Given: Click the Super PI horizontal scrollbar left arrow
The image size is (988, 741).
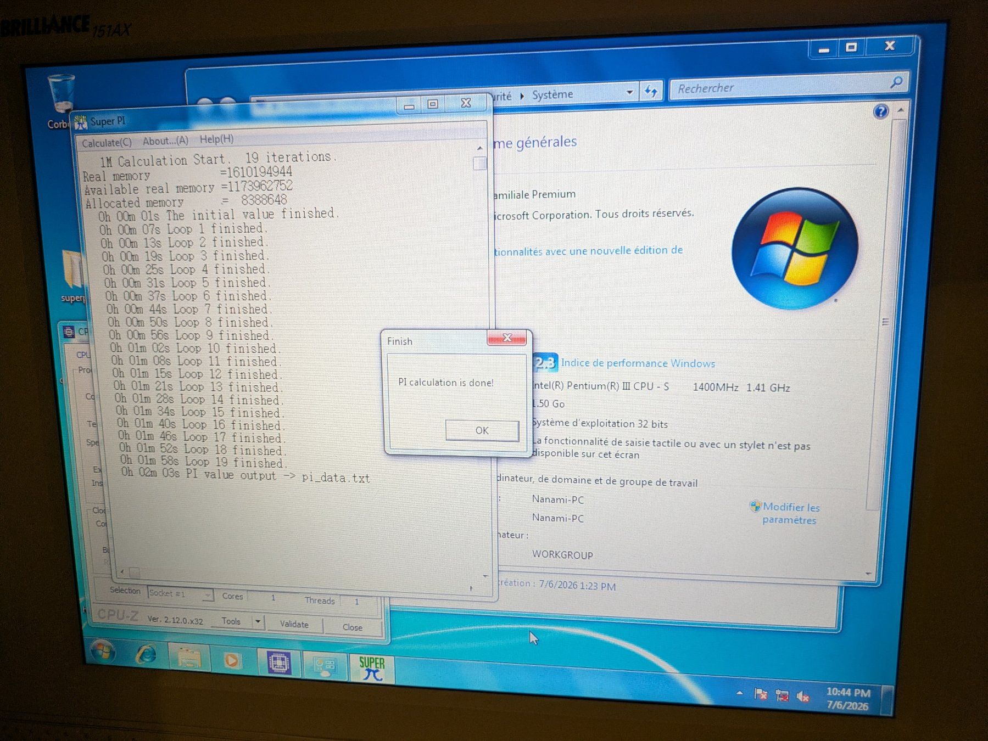Looking at the screenshot, I should [x=122, y=571].
